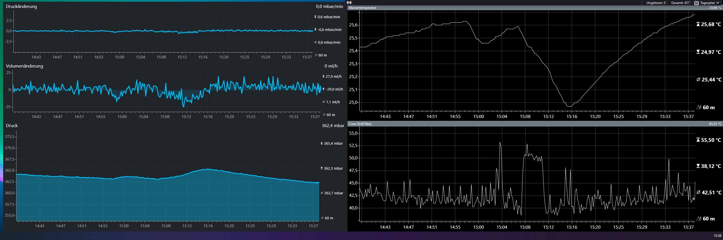This screenshot has height=240, width=723.
Task: Click the Volumenänderung chart title
Action: pos(24,66)
